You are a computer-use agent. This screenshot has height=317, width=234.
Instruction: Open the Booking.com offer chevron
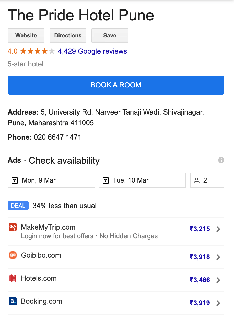218,303
